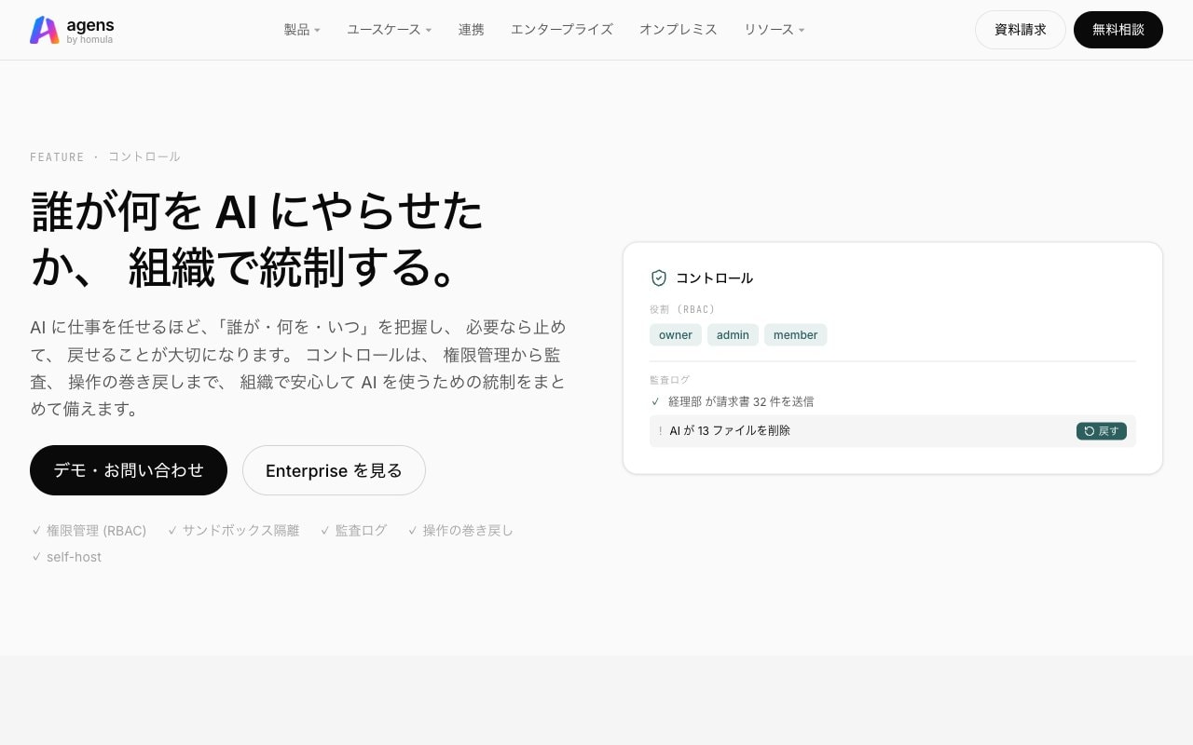Image resolution: width=1193 pixels, height=745 pixels.
Task: Click the 無料相談 button
Action: coord(1118,30)
